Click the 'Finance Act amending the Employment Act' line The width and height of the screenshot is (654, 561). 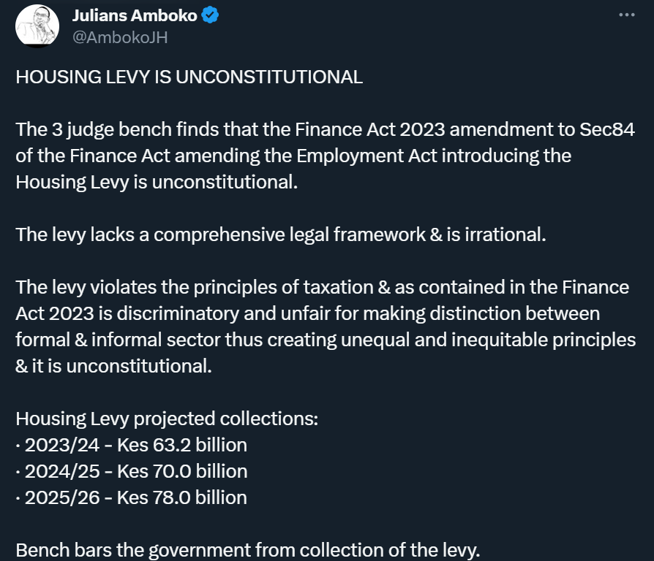click(293, 156)
